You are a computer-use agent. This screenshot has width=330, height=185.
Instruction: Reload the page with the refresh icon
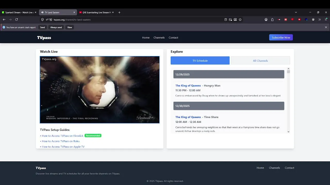point(16,20)
